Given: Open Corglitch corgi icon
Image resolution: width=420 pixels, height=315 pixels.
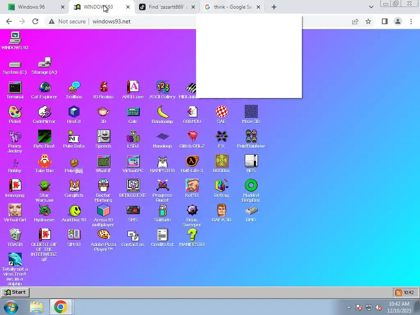Looking at the screenshot, I should 74,189.
